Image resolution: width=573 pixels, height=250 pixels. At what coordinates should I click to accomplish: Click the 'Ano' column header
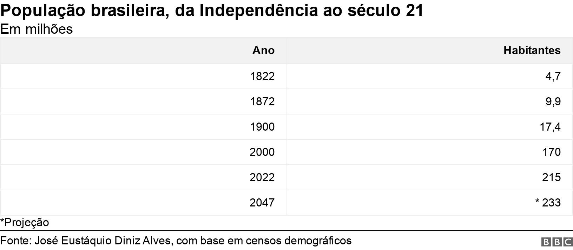(263, 51)
